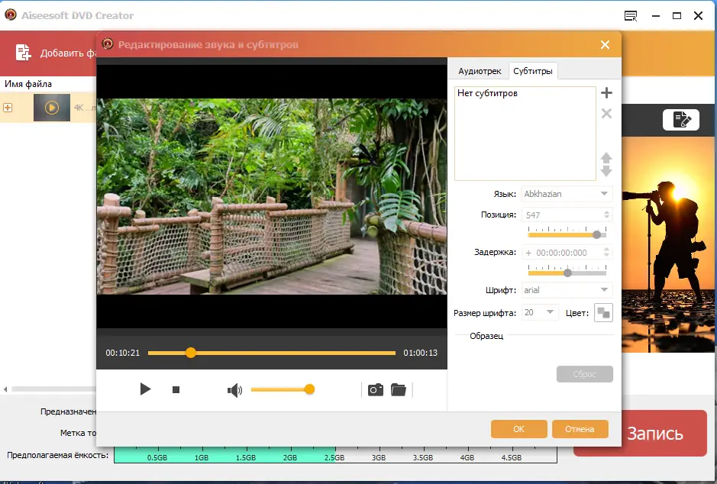Viewport: 717px width, 484px height.
Task: Click the video timeline seek slider
Action: coord(271,353)
